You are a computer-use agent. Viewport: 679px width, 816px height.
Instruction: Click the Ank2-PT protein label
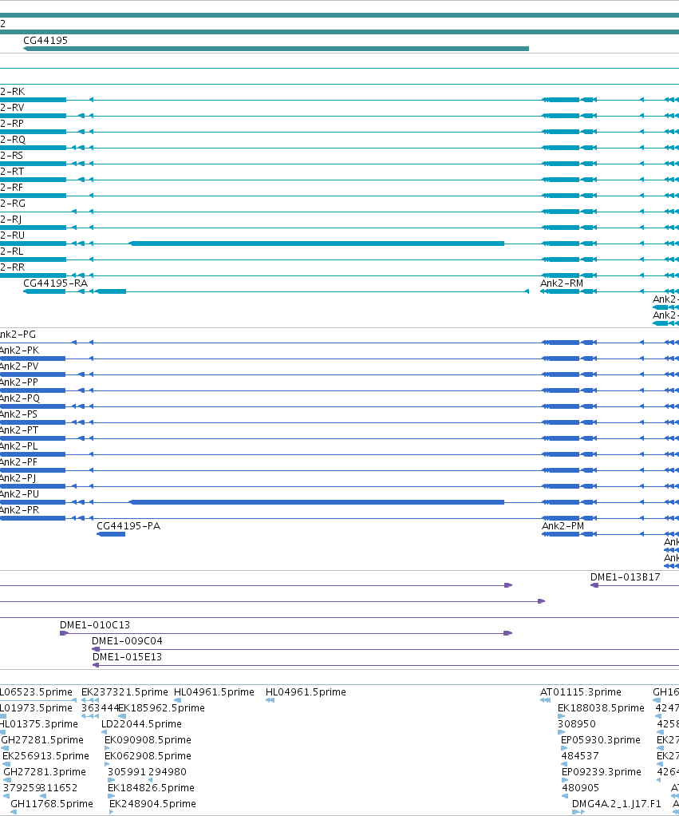click(19, 430)
